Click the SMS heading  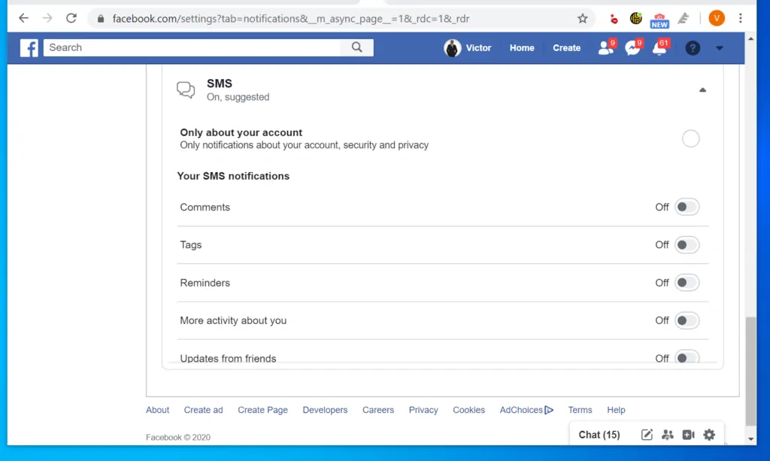[x=220, y=83]
